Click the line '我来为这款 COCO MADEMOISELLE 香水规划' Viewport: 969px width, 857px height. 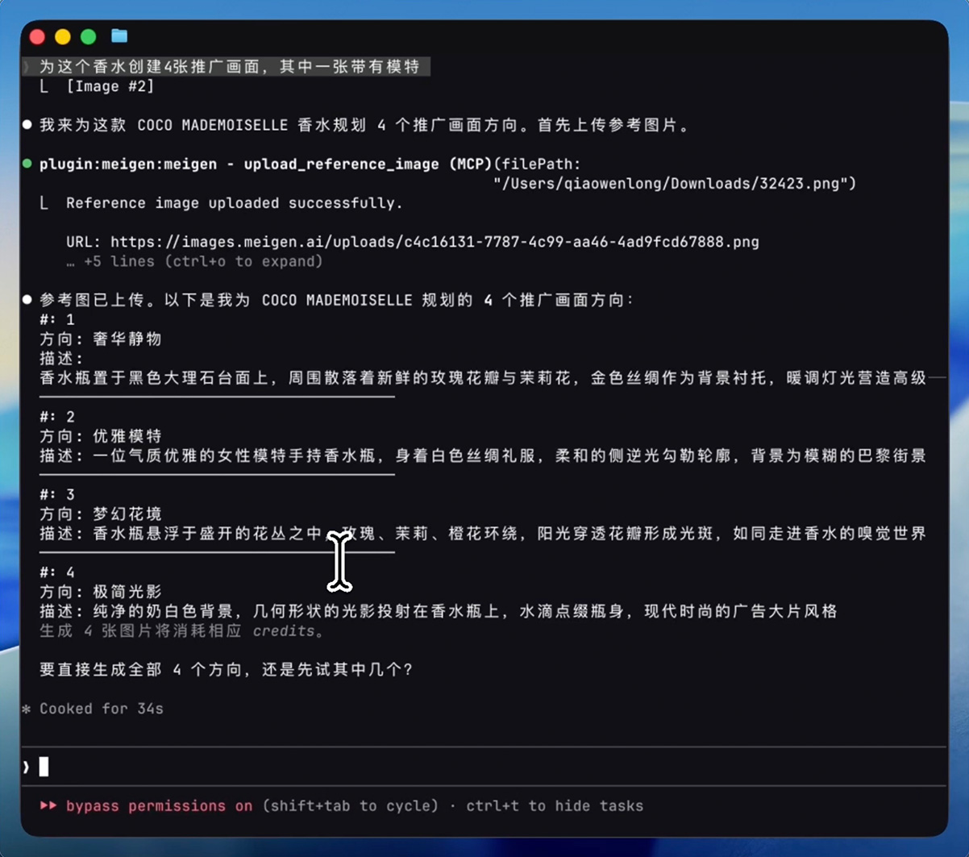(x=364, y=125)
